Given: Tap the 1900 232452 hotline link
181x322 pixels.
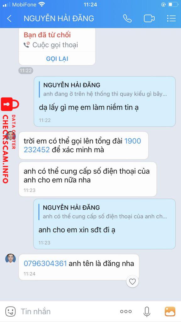Looking at the screenshot, I should (82, 145).
